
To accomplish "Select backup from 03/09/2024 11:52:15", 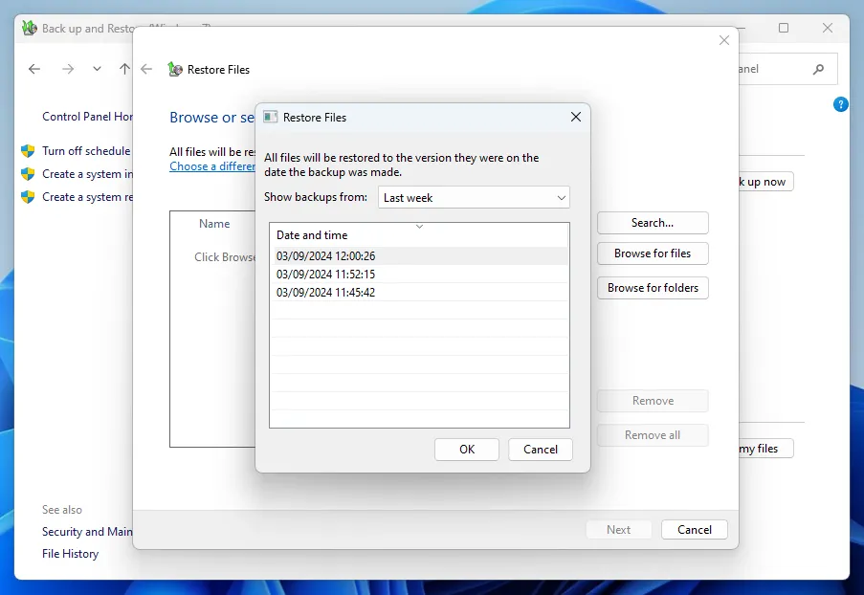I will [x=325, y=275].
